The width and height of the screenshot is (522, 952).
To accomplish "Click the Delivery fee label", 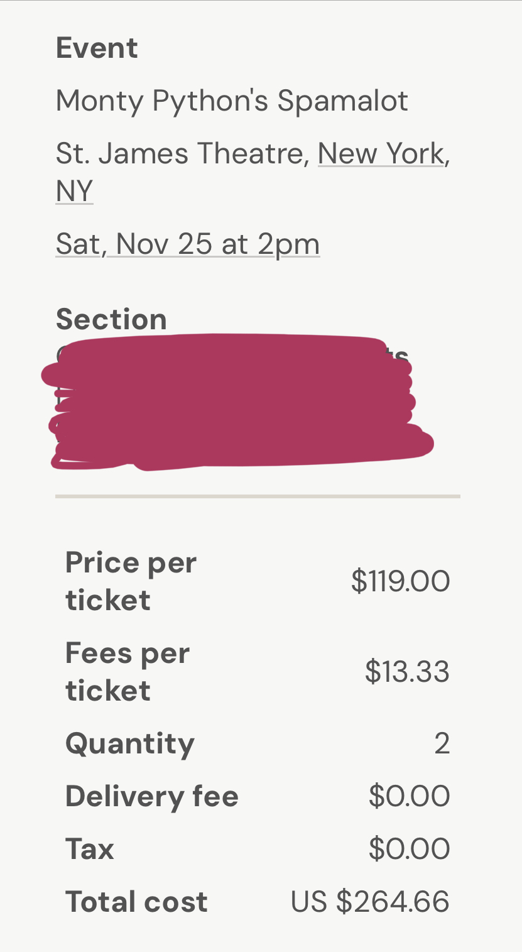I will tap(152, 796).
